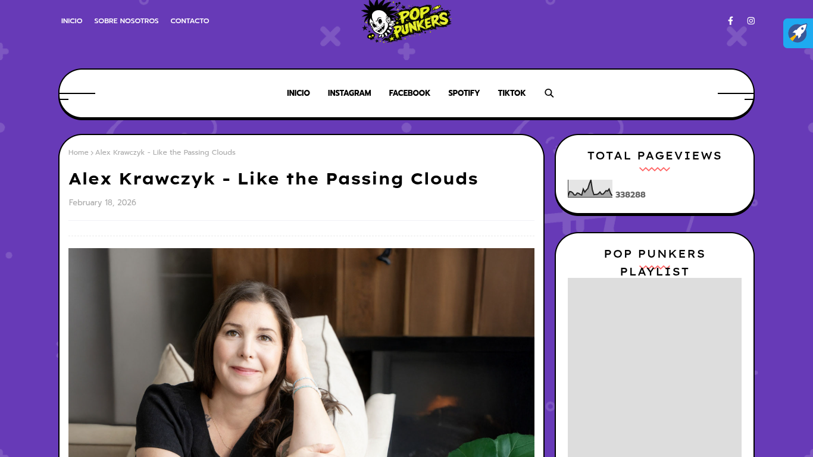
Task: Select SPOTIFY menu item
Action: pos(464,93)
